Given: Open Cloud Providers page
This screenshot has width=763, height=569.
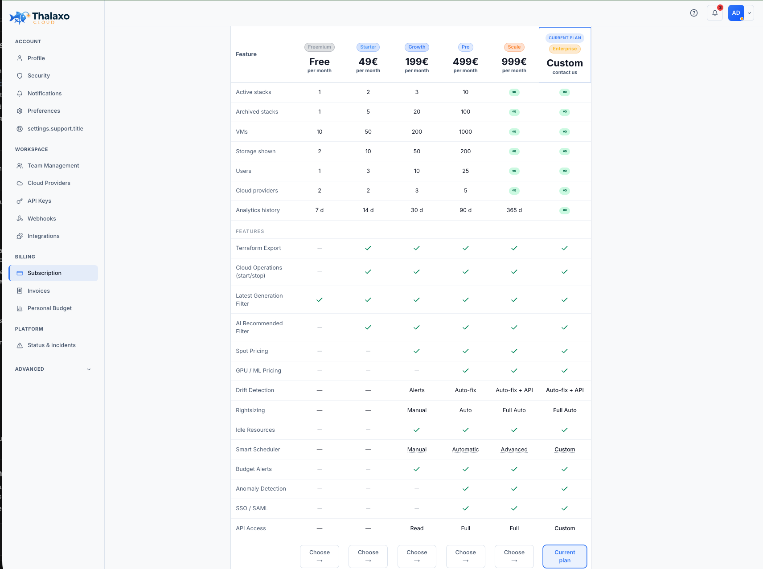Looking at the screenshot, I should 53,183.
